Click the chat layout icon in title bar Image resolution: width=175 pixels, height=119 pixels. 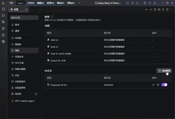click(x=137, y=3)
